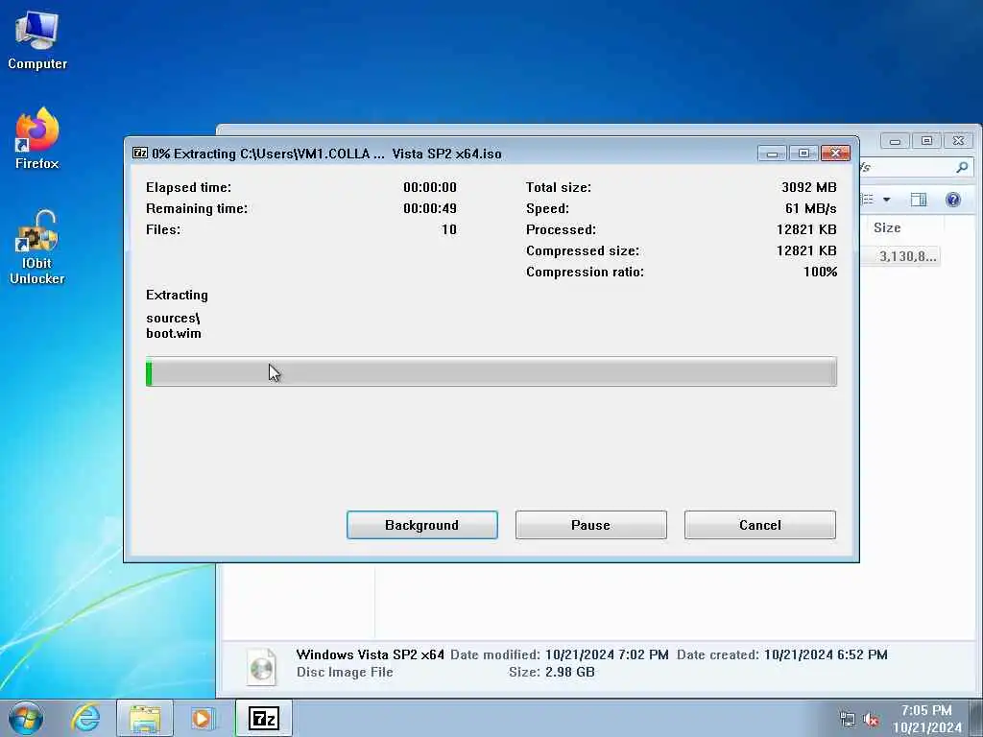Send extraction to Background
Image resolution: width=983 pixels, height=737 pixels.
pos(422,525)
